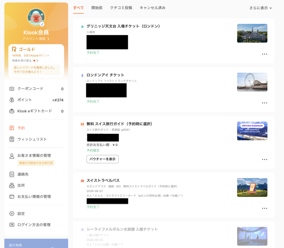Click the グリニッジ天文台 入場チケット title
The width and height of the screenshot is (284, 248).
[x=123, y=26]
